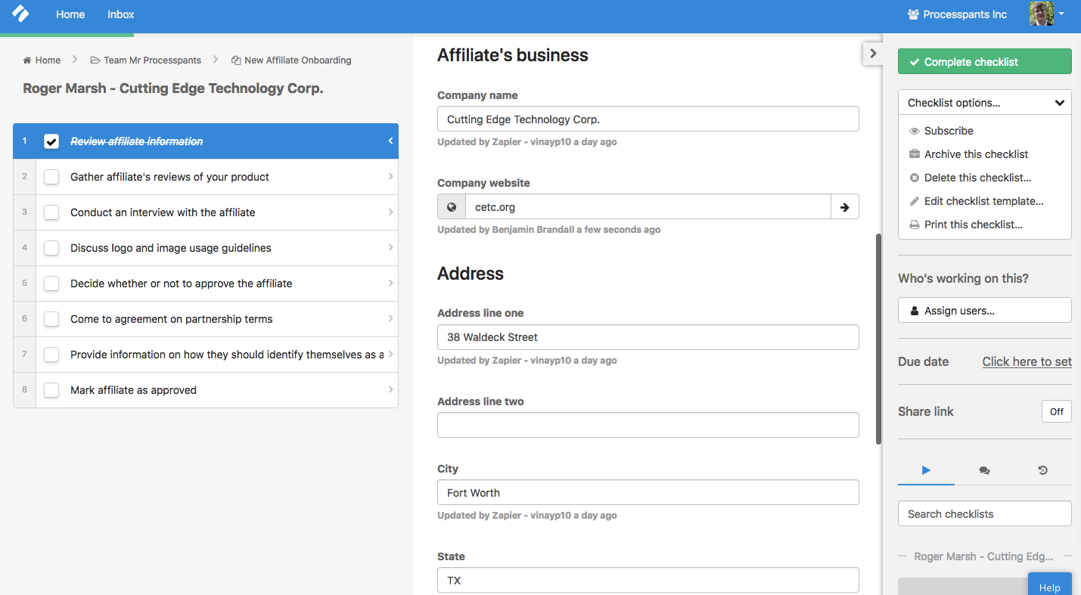Expand the Conduct an interview task chevron
This screenshot has width=1081, height=595.
[x=390, y=212]
